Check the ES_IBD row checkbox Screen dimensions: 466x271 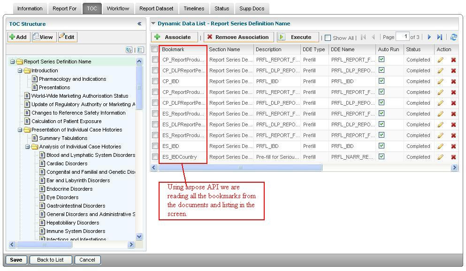[155, 146]
